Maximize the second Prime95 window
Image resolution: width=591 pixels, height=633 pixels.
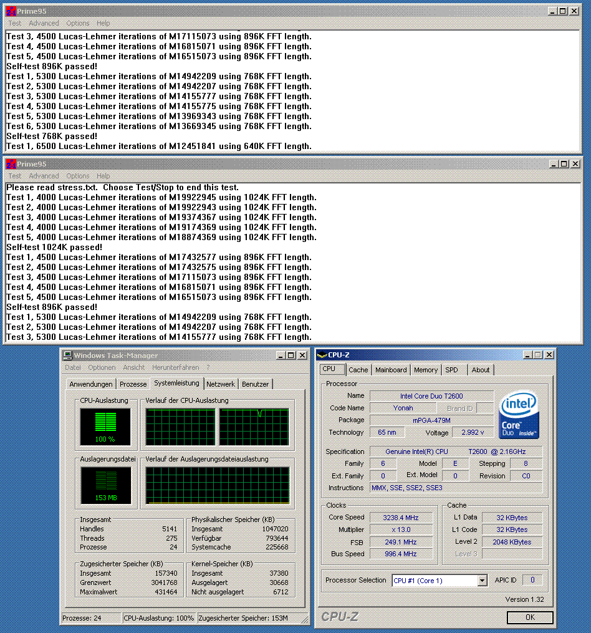(x=564, y=164)
